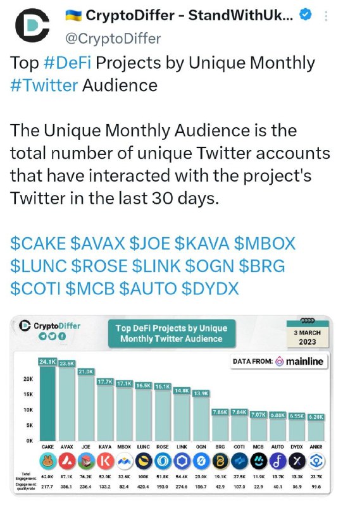The width and height of the screenshot is (343, 506).
Task: Open the tweet's three-dot more options
Action: [x=326, y=16]
